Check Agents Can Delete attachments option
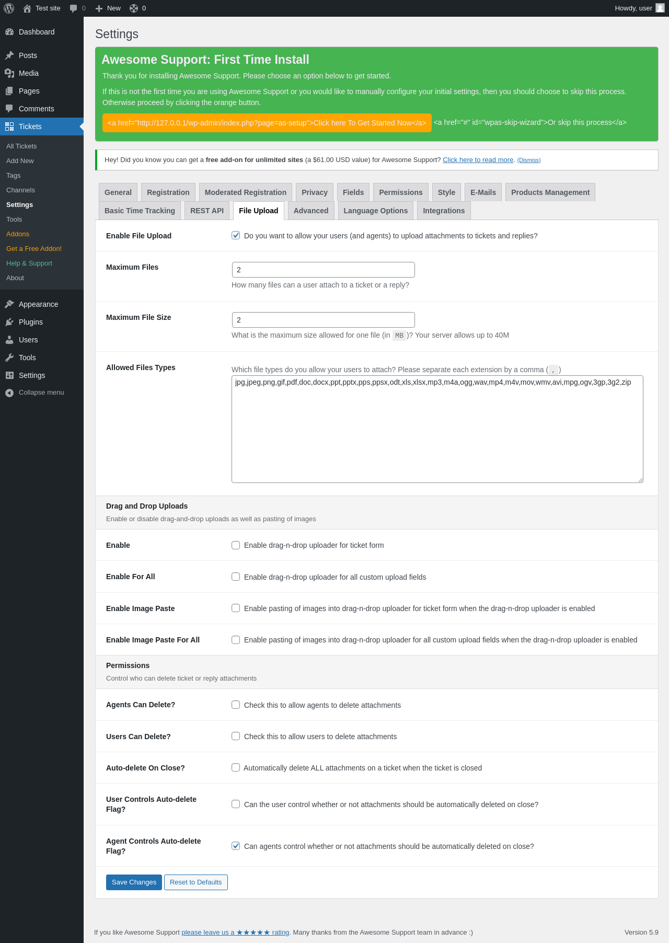The width and height of the screenshot is (669, 943). pos(236,705)
